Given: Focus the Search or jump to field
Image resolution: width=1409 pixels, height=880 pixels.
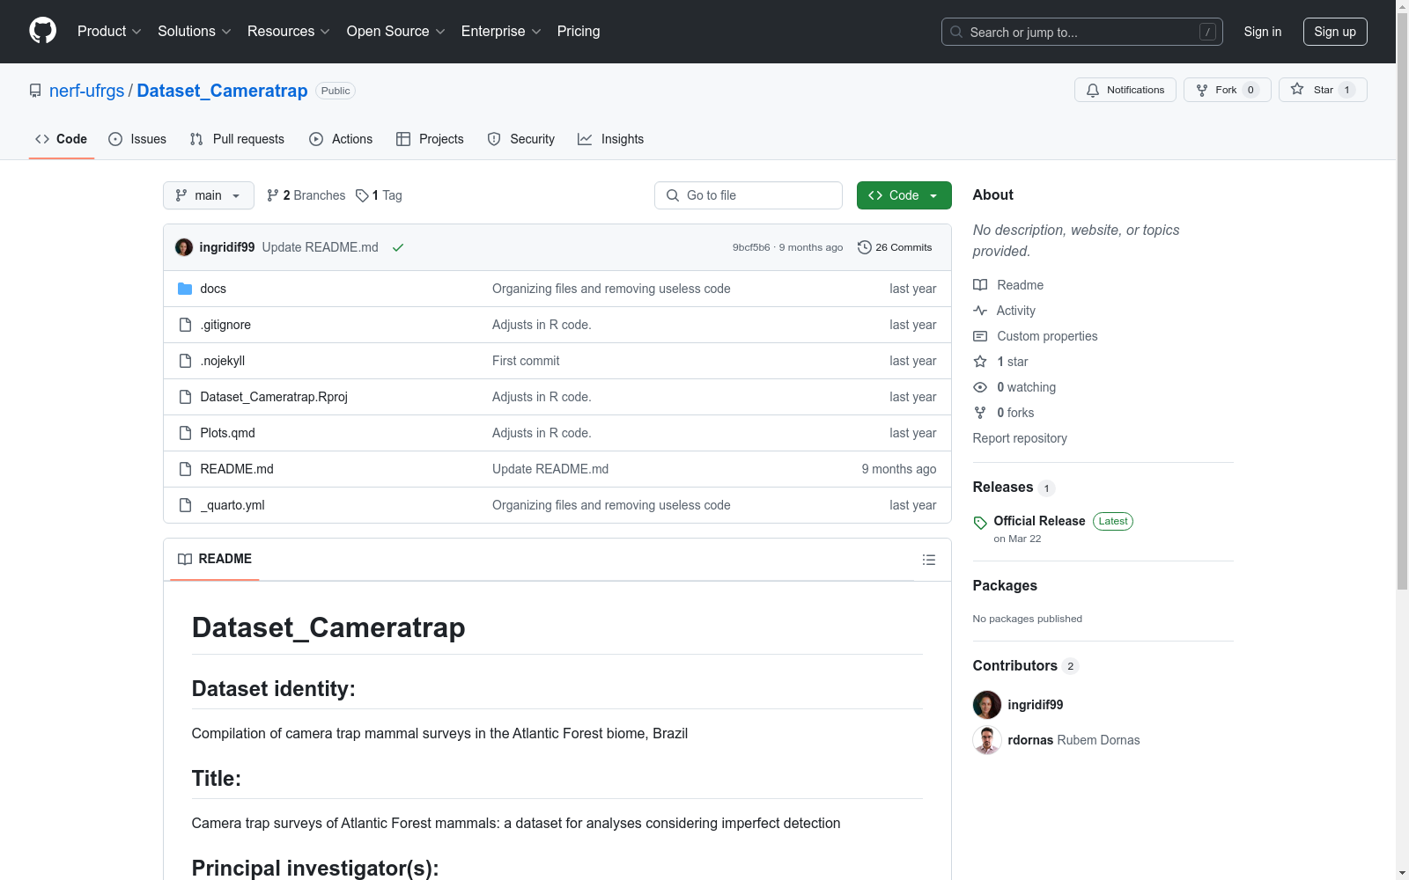Looking at the screenshot, I should (1082, 32).
